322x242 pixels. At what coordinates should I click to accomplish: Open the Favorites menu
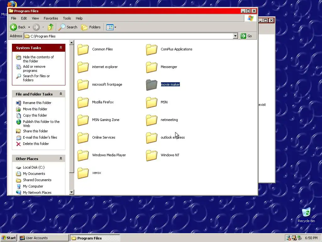coord(51,18)
